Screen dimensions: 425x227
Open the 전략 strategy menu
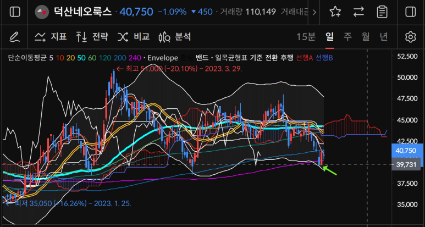pos(92,37)
